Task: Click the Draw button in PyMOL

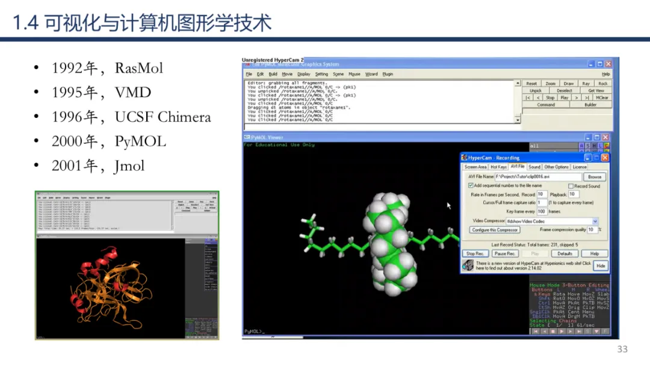Action: (569, 83)
